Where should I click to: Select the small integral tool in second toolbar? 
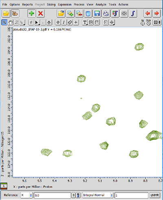(64, 22)
